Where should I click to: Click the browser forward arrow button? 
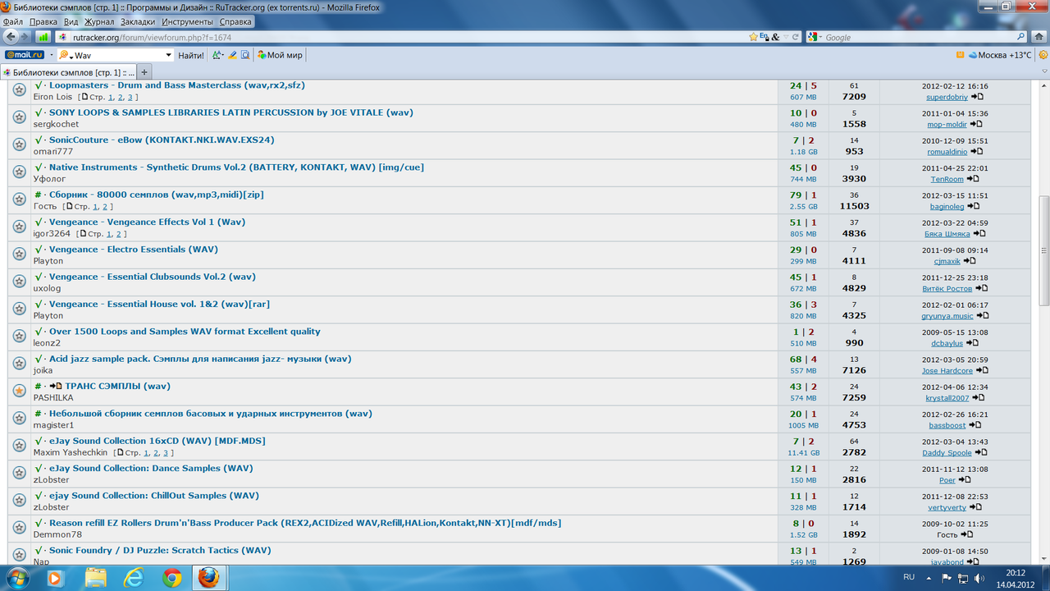click(x=25, y=37)
